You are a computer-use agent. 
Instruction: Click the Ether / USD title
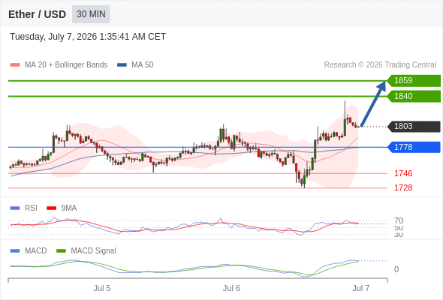pyautogui.click(x=37, y=14)
